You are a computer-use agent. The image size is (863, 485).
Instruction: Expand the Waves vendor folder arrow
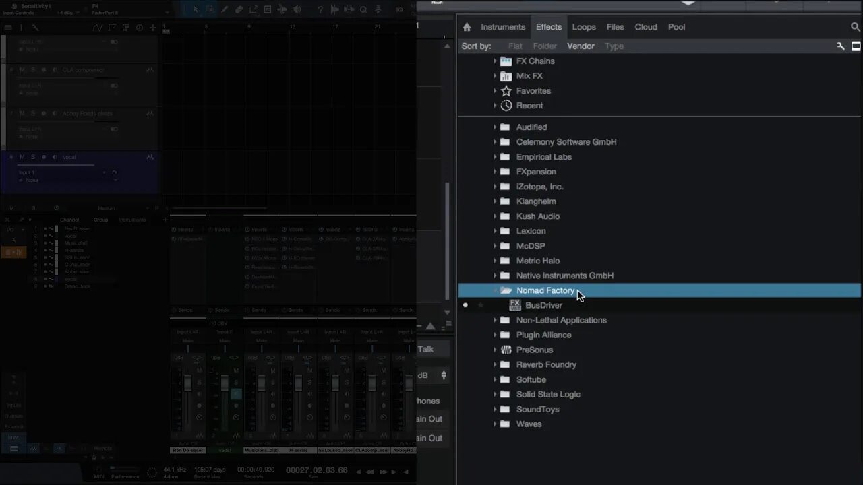pyautogui.click(x=495, y=424)
